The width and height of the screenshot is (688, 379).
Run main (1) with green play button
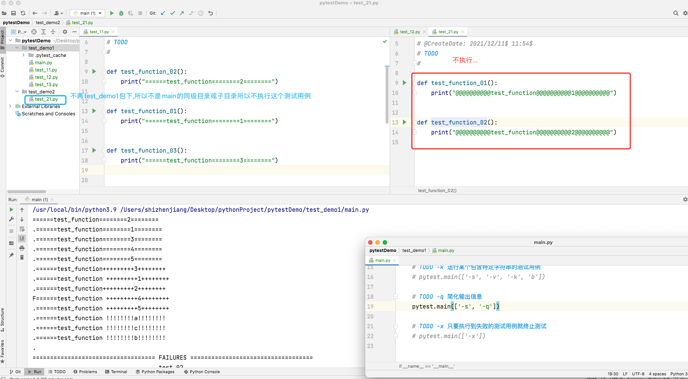pos(112,13)
